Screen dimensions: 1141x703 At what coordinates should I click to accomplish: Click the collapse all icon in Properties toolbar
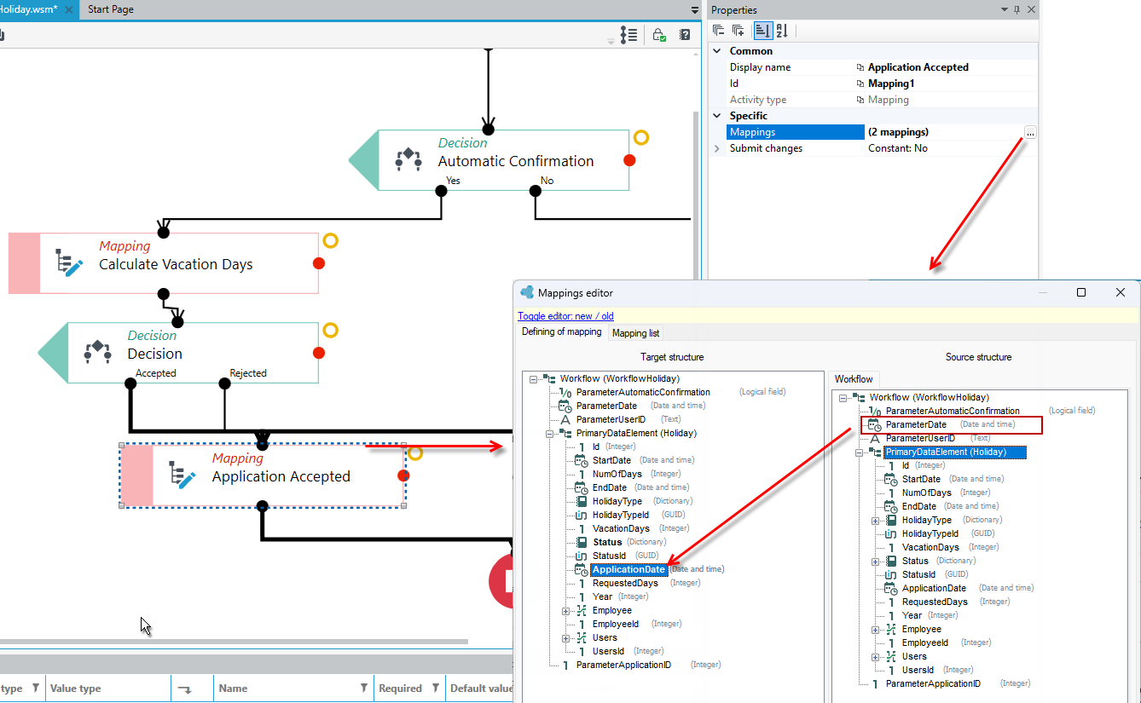pyautogui.click(x=718, y=31)
